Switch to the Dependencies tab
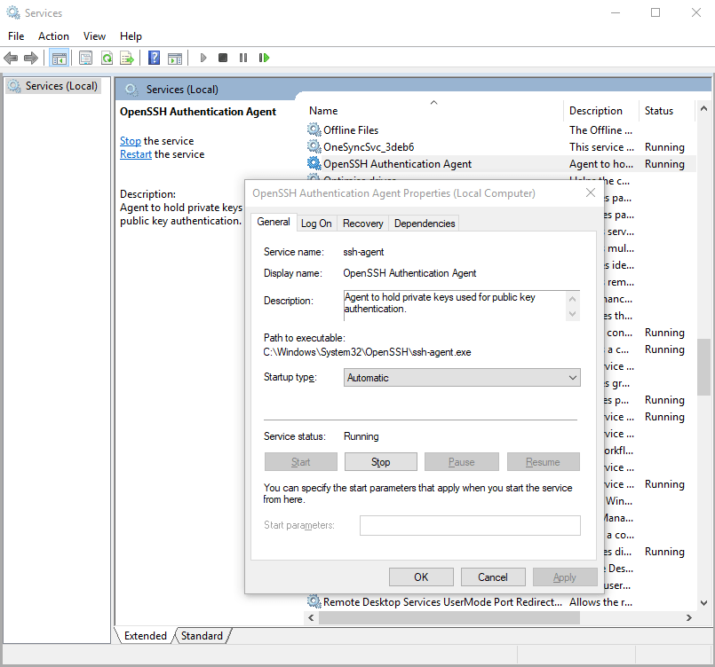This screenshot has height=667, width=715. click(x=425, y=224)
